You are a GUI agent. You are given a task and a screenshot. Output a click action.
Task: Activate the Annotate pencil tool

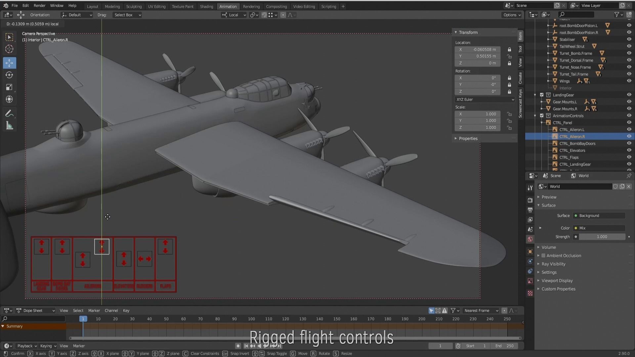tap(9, 114)
